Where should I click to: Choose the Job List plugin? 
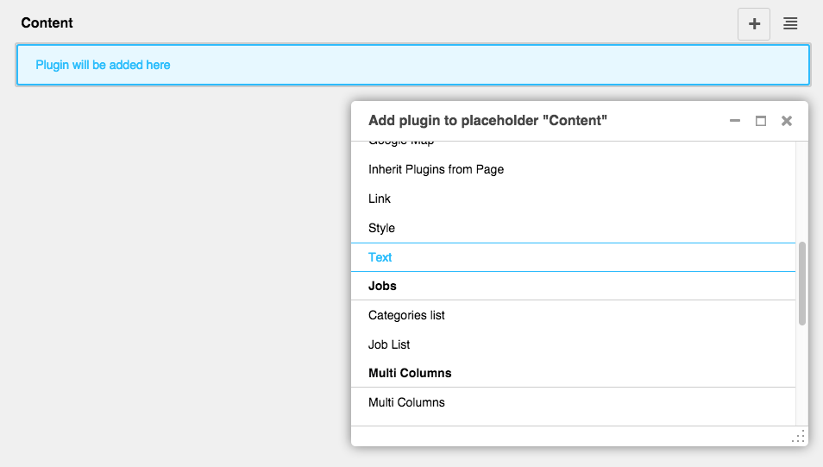(389, 344)
